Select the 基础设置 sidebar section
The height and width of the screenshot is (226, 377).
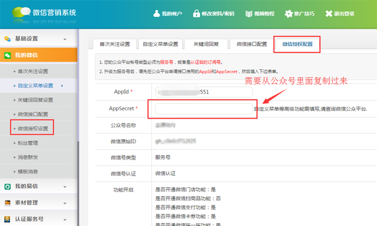click(38, 39)
